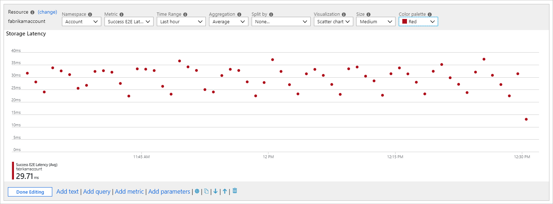
Task: Click info icon next to Aggregation
Action: click(239, 14)
